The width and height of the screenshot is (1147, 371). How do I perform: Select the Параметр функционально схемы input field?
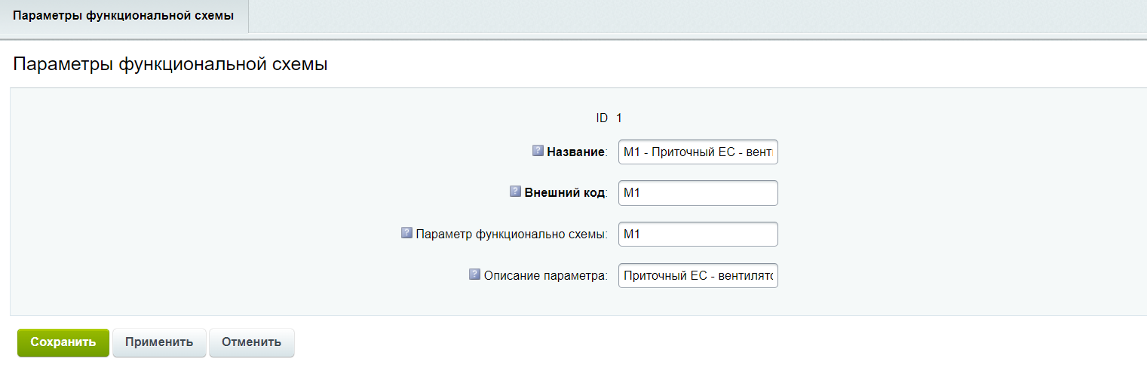[698, 235]
